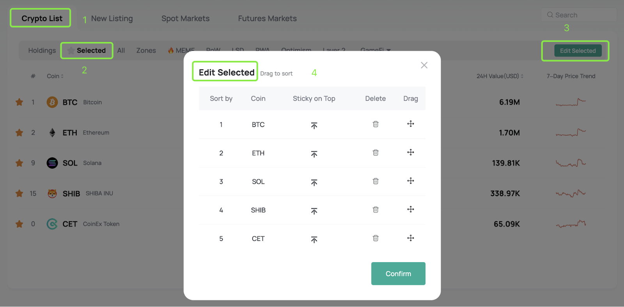
Task: Delete ETH from selected coins
Action: tap(376, 153)
